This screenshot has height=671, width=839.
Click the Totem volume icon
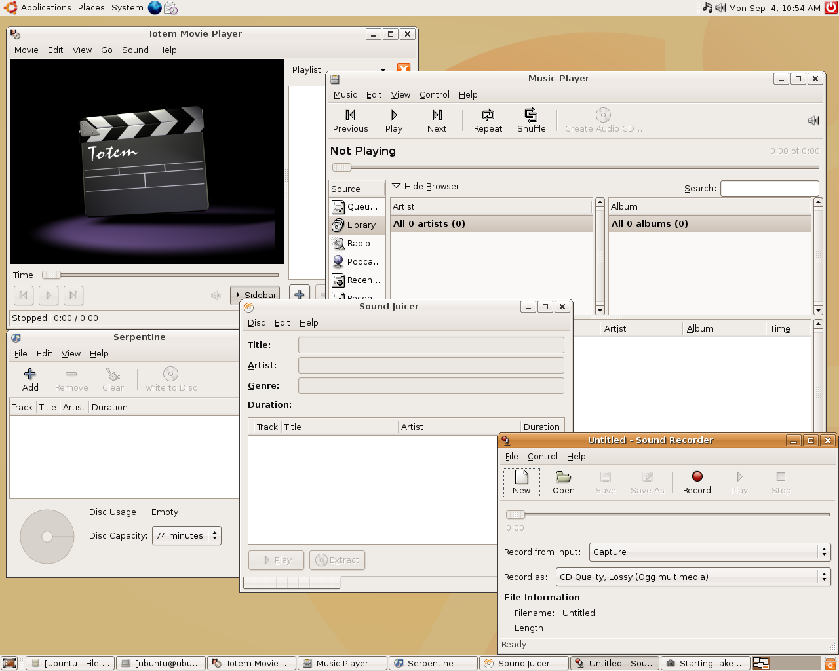point(216,296)
